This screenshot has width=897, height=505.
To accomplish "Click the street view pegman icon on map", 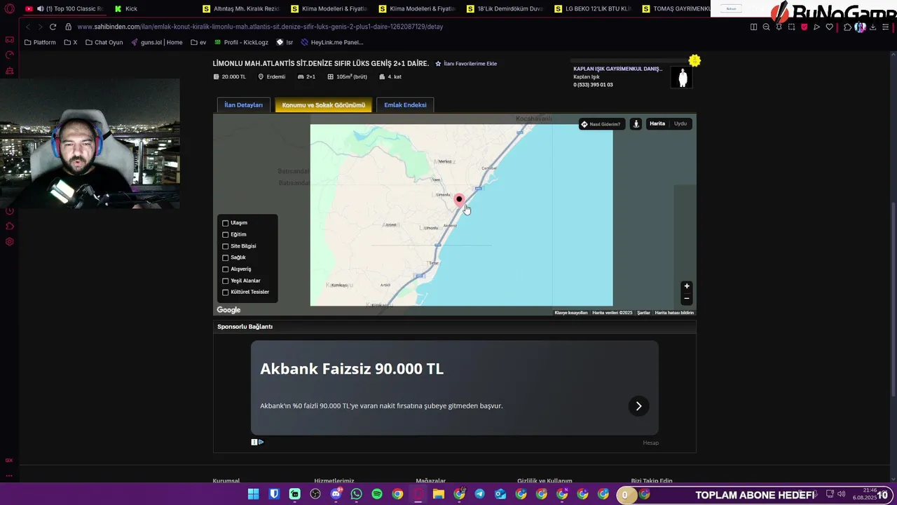I will tap(636, 124).
